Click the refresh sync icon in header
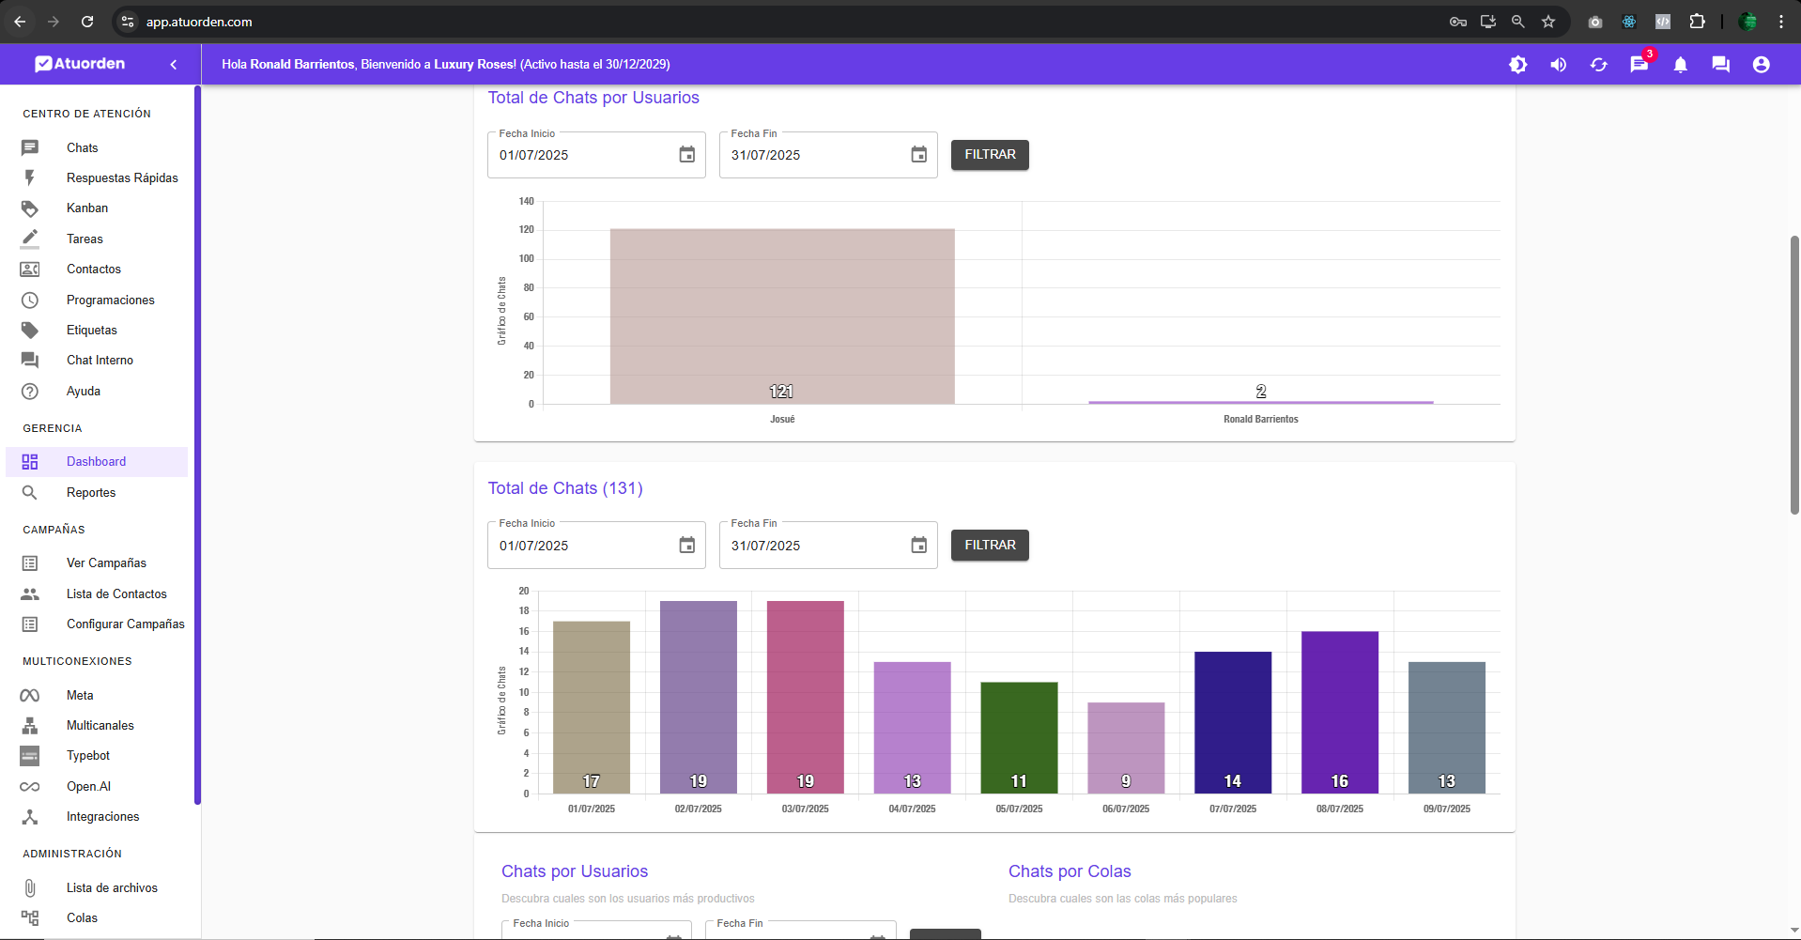The image size is (1801, 940). (1598, 65)
